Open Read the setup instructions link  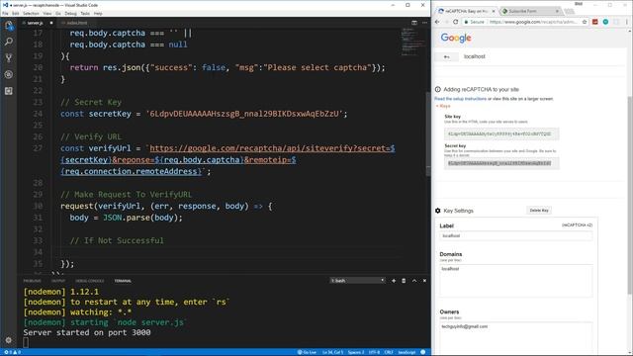pyautogui.click(x=460, y=99)
